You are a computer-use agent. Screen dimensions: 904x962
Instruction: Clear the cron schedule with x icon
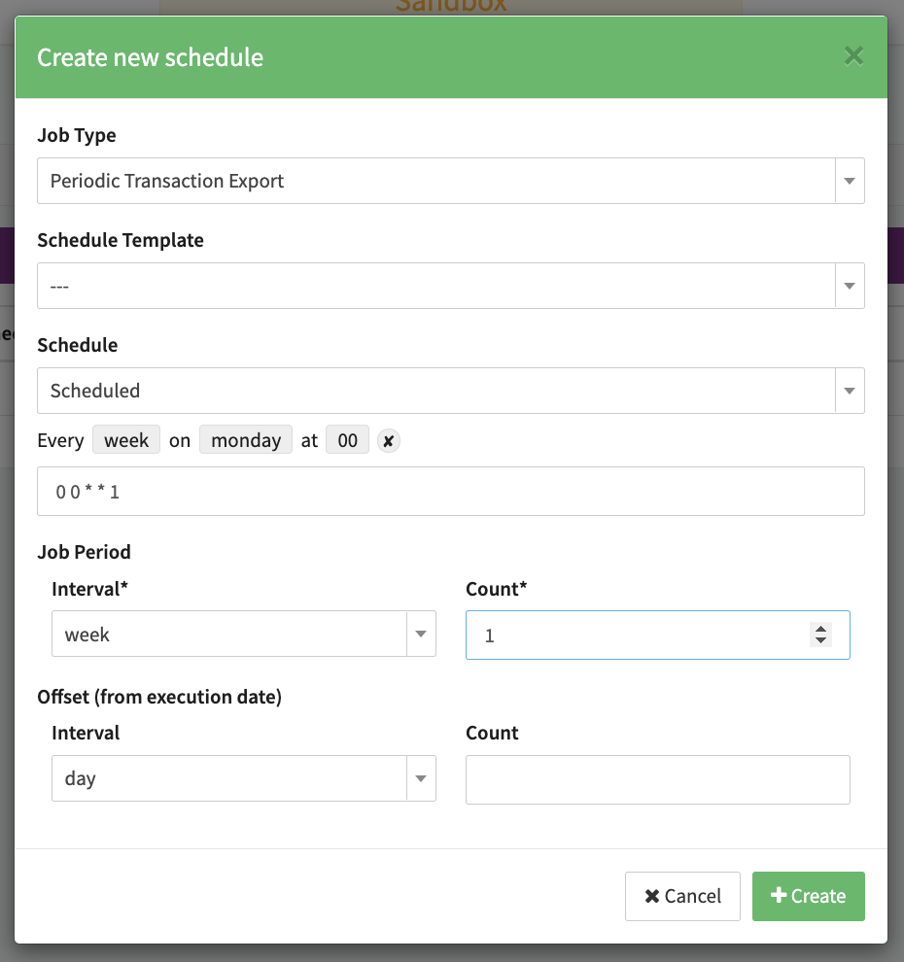point(388,441)
